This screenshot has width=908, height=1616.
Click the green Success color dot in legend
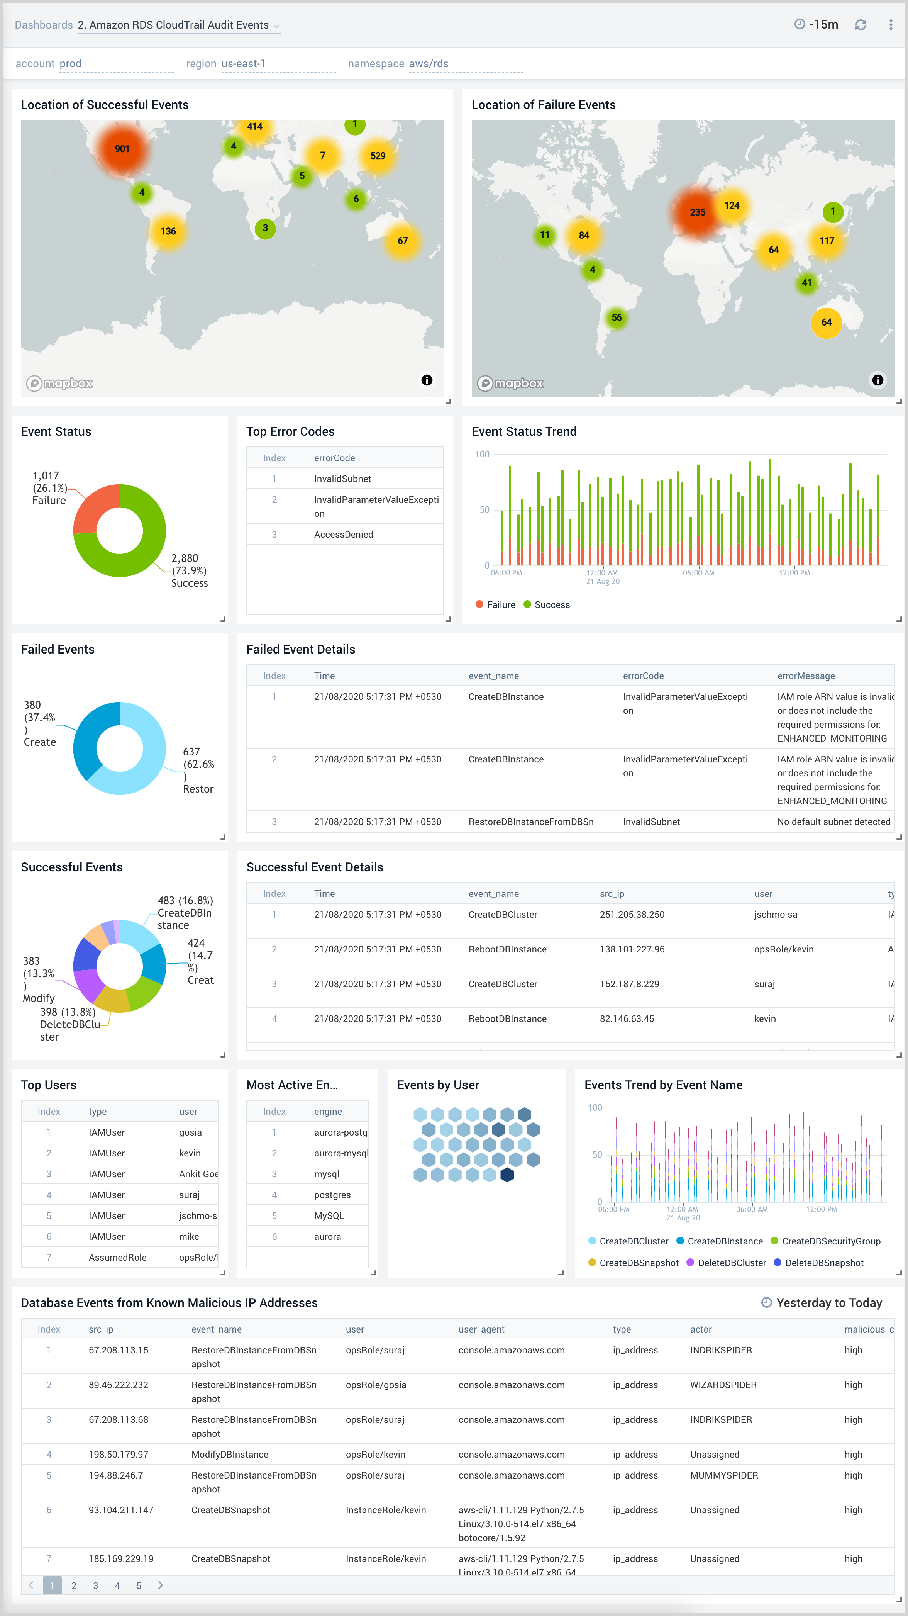pos(527,604)
